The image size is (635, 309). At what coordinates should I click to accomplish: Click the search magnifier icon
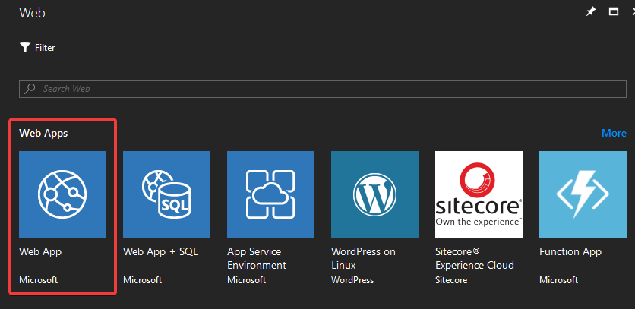point(30,89)
